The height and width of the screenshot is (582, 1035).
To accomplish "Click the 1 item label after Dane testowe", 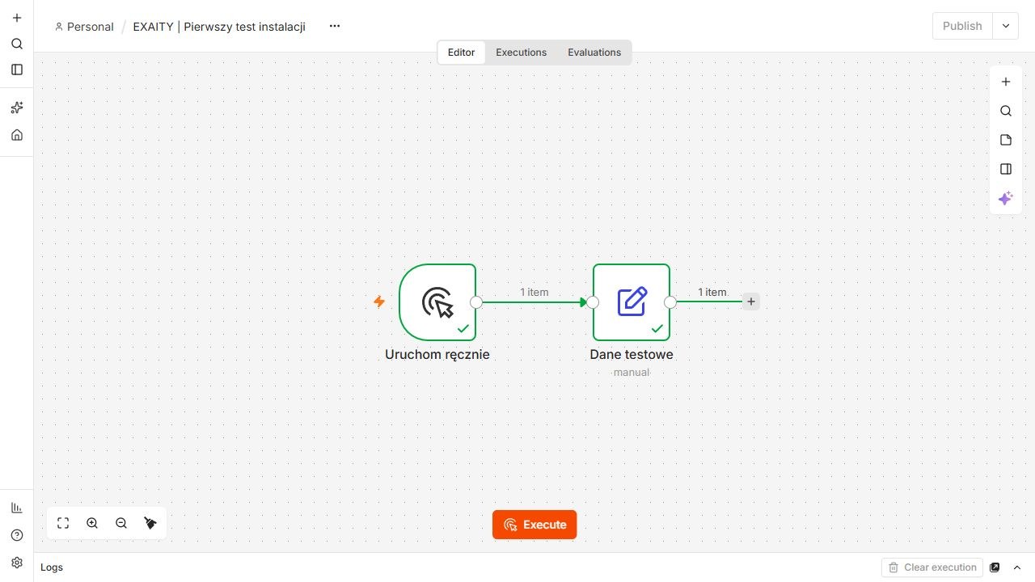I will coord(712,292).
